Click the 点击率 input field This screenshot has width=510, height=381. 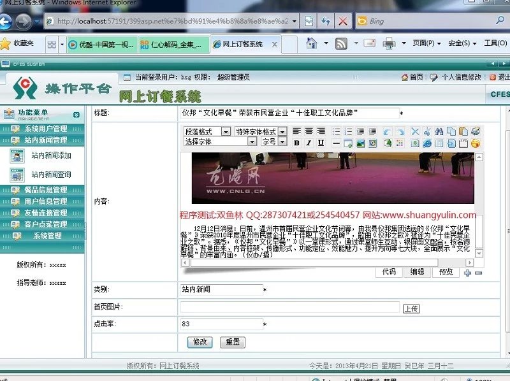pyautogui.click(x=221, y=324)
